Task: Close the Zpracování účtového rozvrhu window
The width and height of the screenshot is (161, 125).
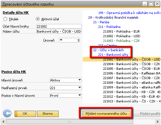Action: tap(157, 4)
